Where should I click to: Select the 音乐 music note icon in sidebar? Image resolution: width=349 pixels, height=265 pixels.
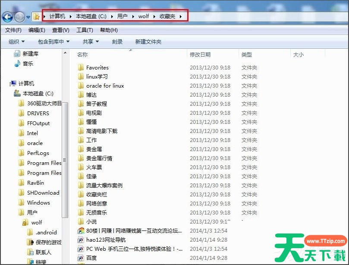tap(17, 63)
